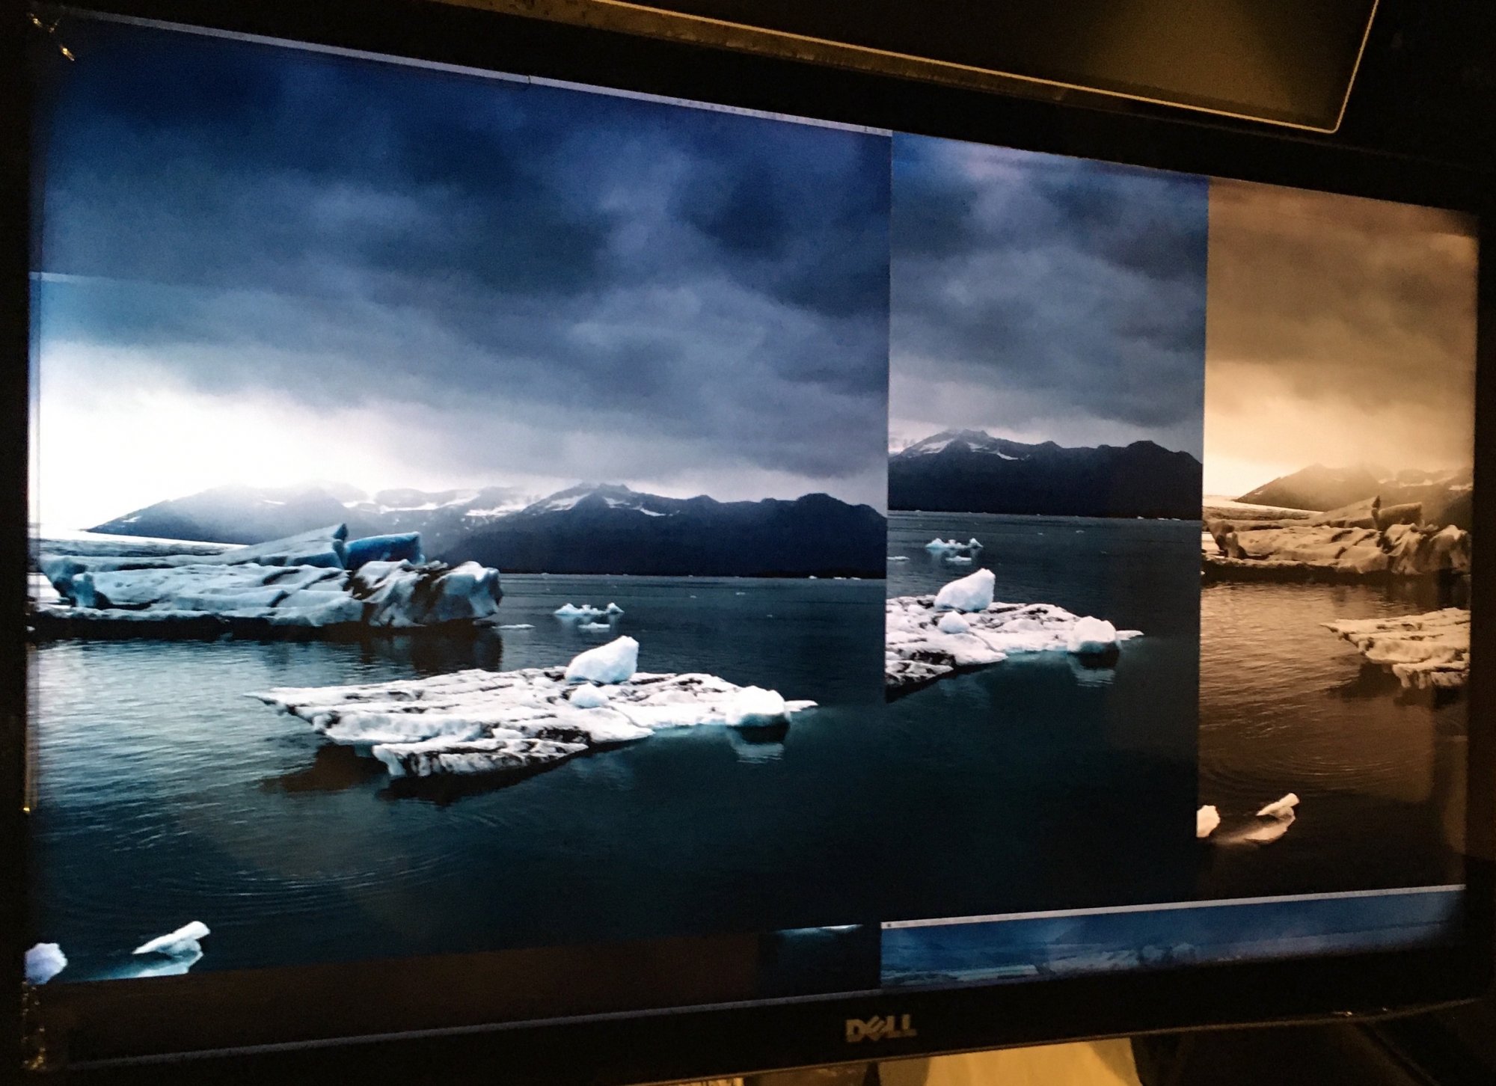Viewport: 1496px width, 1086px height.
Task: Click leftmost status icon in upper menu bar
Action: [x=678, y=102]
